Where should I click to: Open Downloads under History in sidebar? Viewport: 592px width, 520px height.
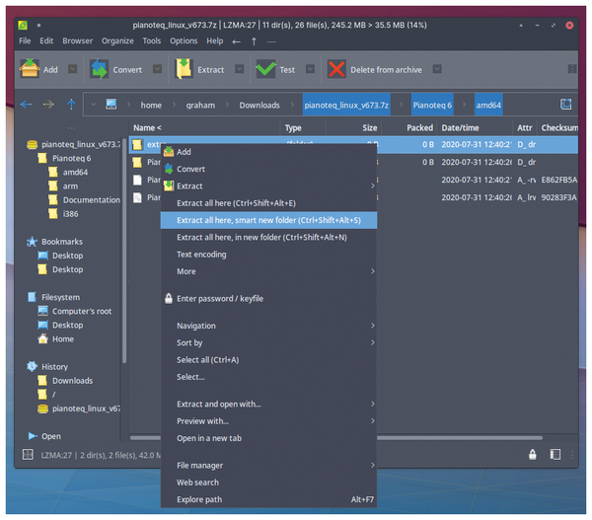(72, 380)
